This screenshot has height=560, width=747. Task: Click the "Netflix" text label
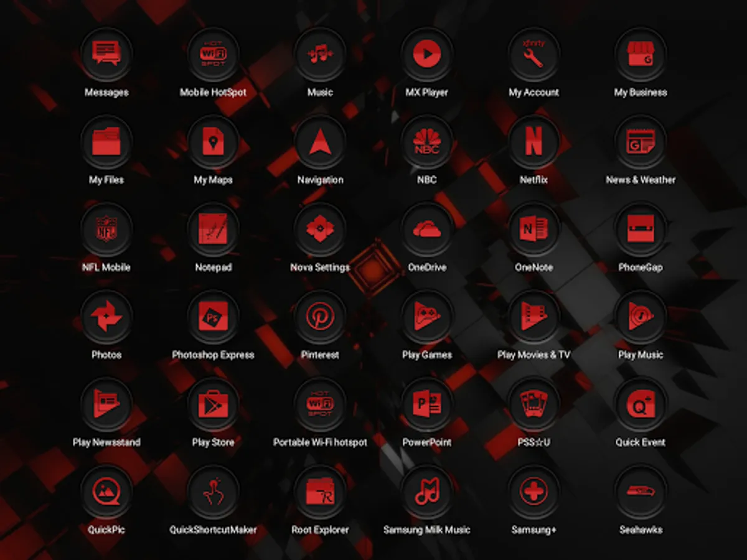533,180
